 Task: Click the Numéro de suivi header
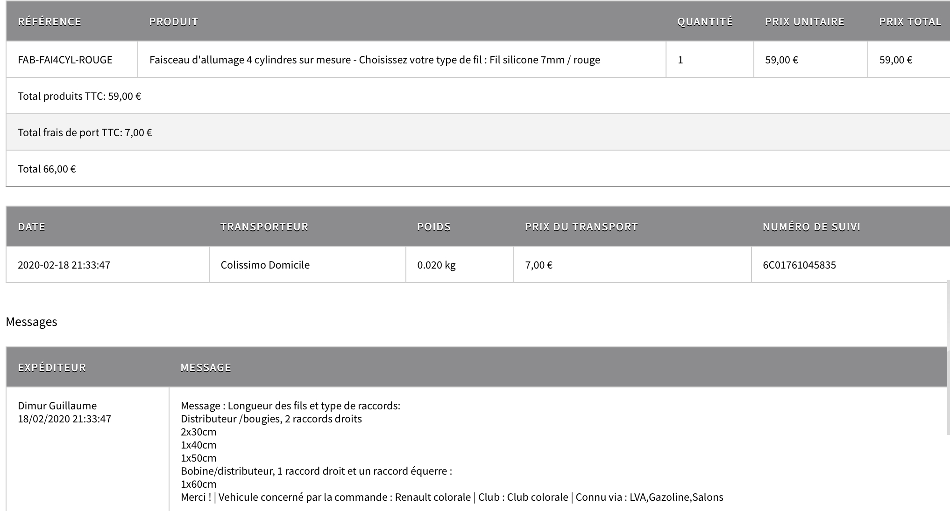tap(811, 227)
